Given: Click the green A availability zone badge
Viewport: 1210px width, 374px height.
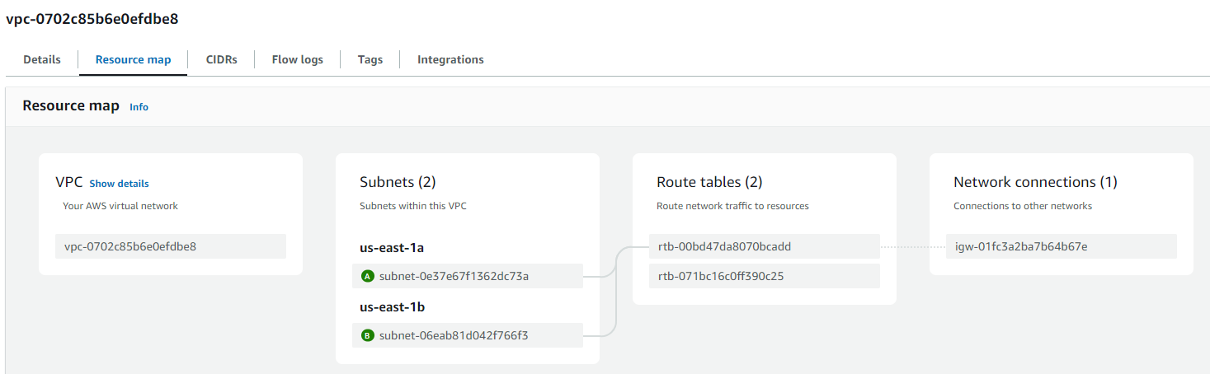Looking at the screenshot, I should tap(368, 276).
